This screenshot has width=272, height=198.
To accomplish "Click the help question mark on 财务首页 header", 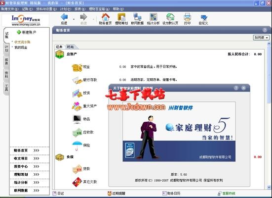I will 265,30.
